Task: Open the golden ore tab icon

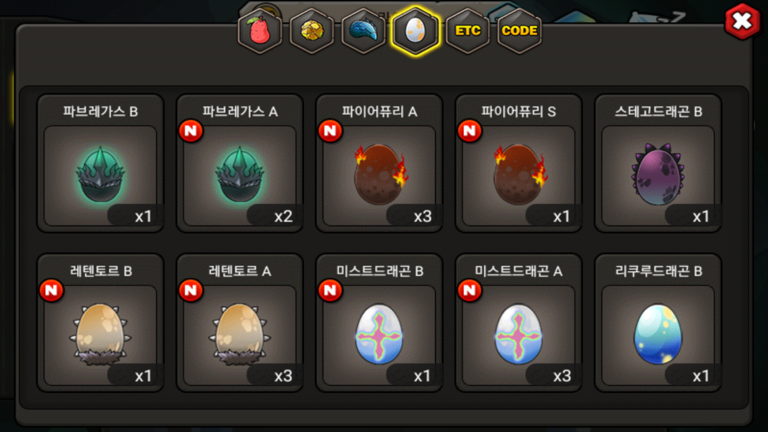Action: (x=312, y=31)
